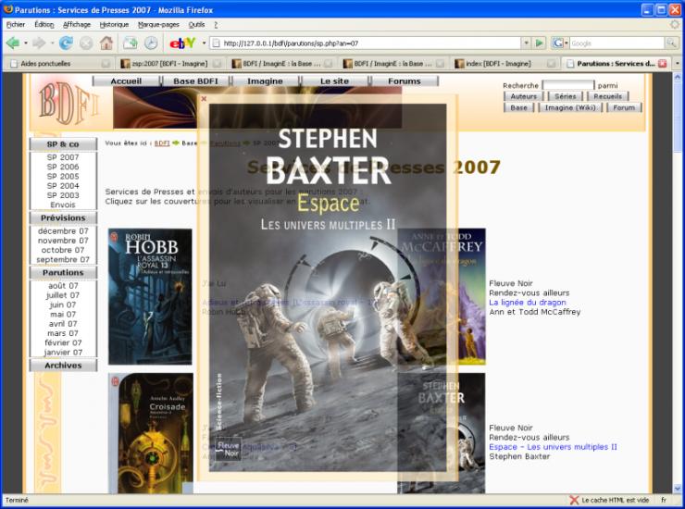Click the Forum search button

[x=624, y=107]
